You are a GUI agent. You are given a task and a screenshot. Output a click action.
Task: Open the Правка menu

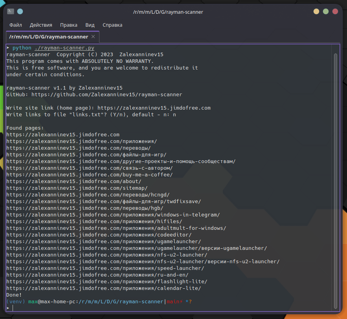click(x=69, y=25)
